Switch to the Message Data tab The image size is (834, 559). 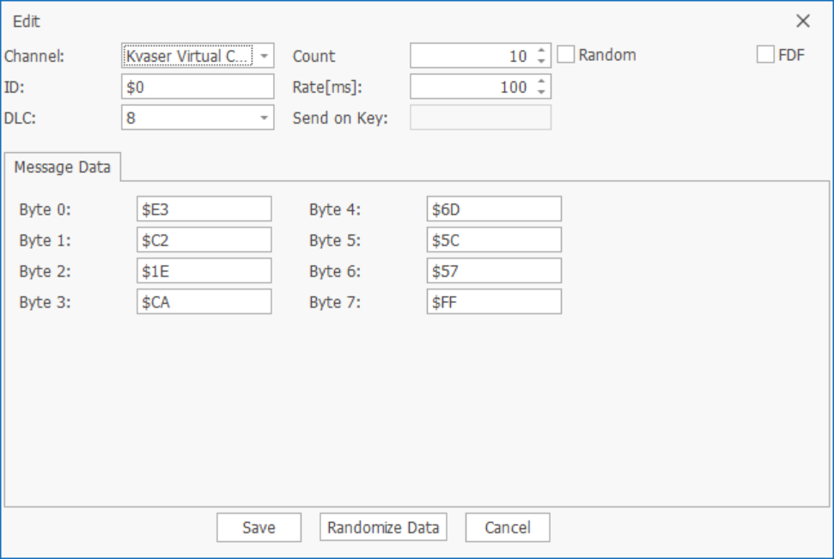pyautogui.click(x=63, y=167)
